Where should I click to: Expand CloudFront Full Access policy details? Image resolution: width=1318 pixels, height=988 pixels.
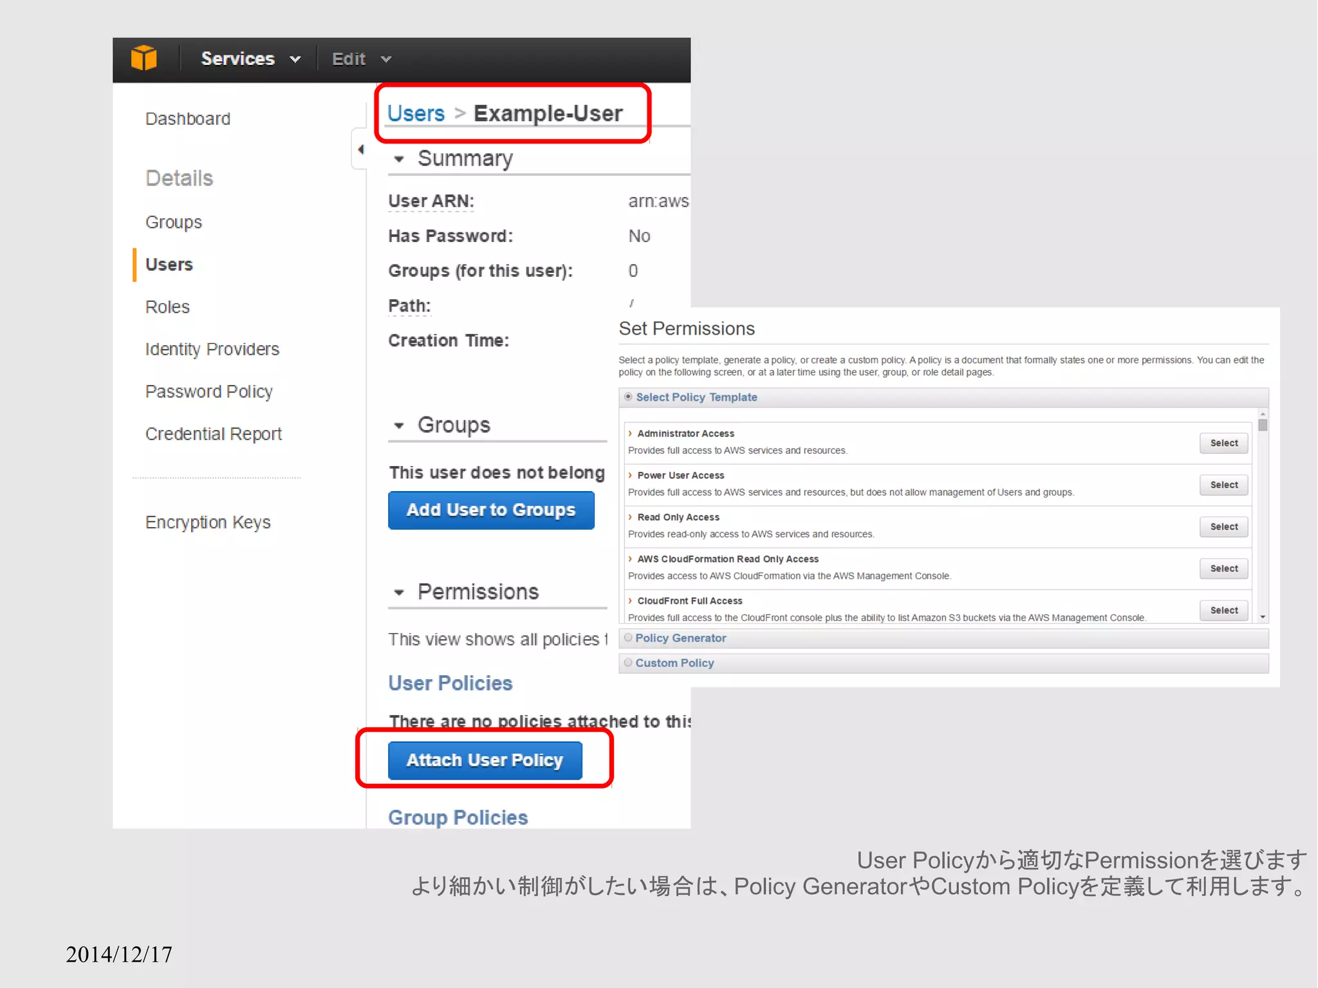pyautogui.click(x=630, y=601)
